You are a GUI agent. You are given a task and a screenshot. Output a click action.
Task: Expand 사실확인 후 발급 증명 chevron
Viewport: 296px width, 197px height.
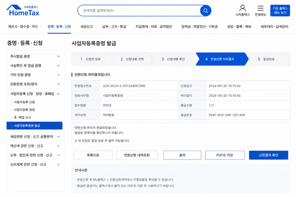[58, 65]
